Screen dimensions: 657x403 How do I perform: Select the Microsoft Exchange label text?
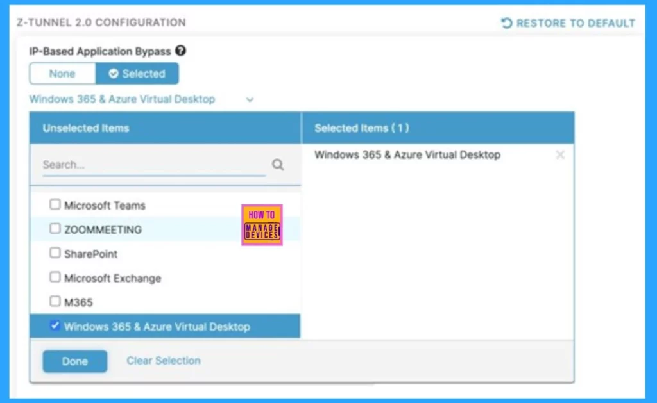click(x=113, y=278)
